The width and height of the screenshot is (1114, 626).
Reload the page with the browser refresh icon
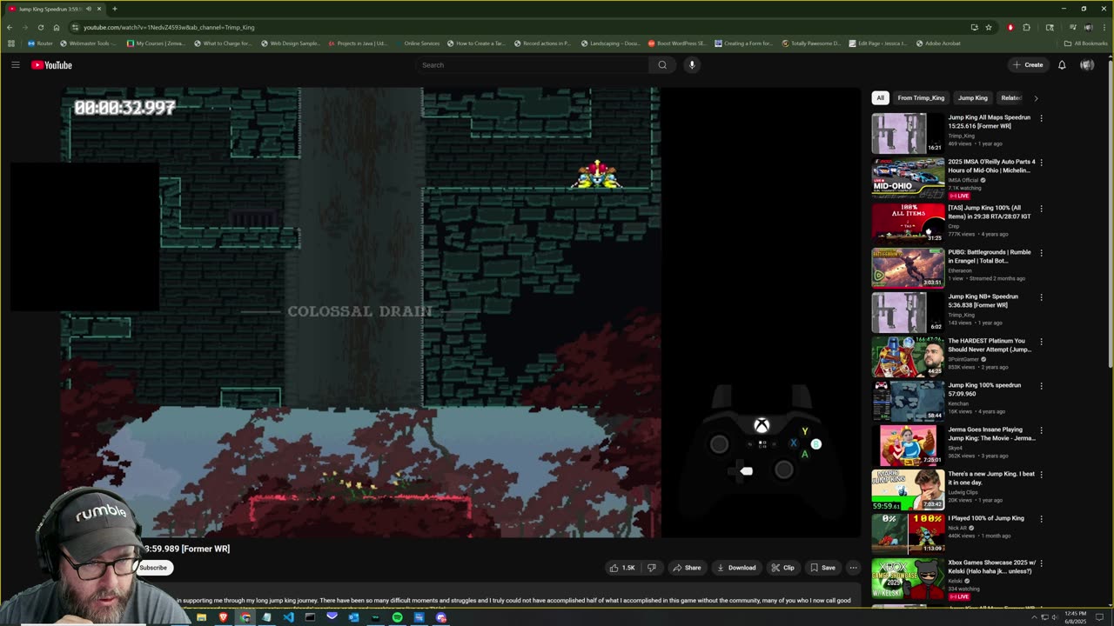41,27
